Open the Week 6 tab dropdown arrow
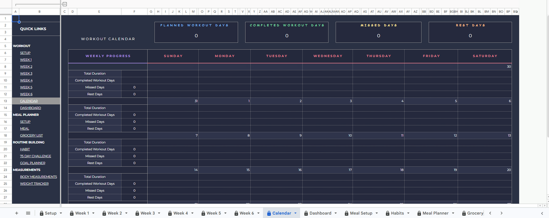This screenshot has height=218, width=549. pos(259,213)
